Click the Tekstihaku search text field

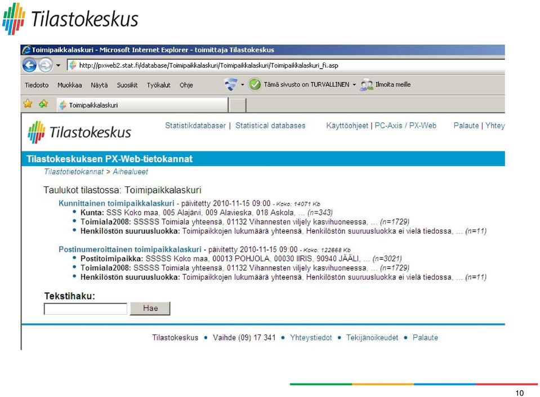(86, 309)
